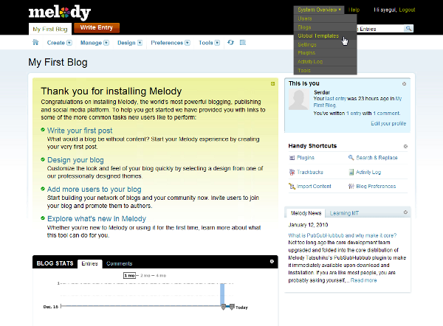Select Users from System Overview menu
This screenshot has width=443, height=326.
(325, 18)
